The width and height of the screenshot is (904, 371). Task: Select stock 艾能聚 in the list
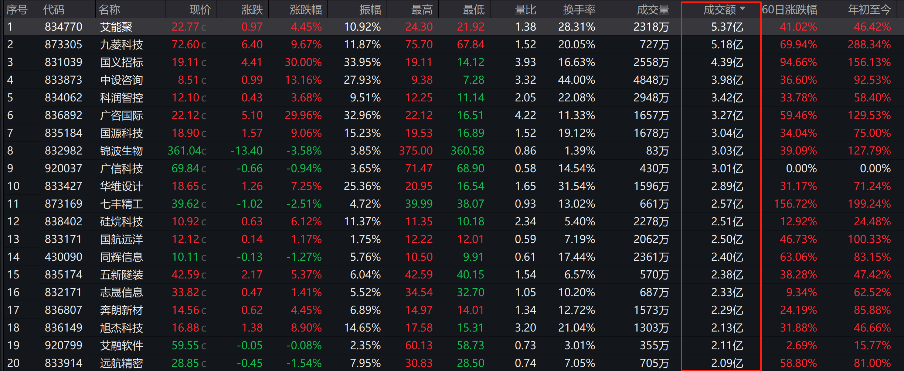116,27
